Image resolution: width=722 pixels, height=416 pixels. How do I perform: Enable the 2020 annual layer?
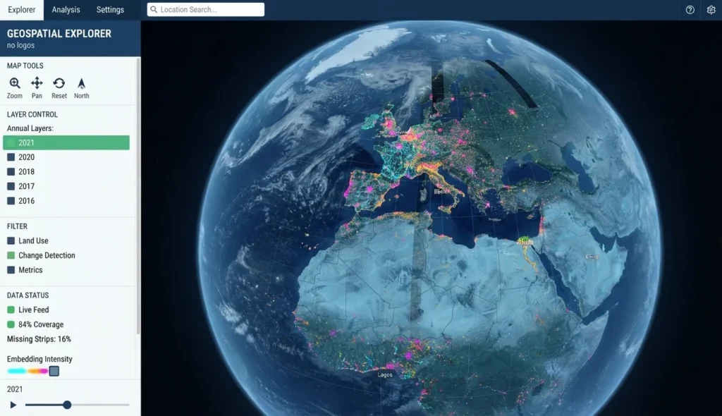tap(11, 157)
